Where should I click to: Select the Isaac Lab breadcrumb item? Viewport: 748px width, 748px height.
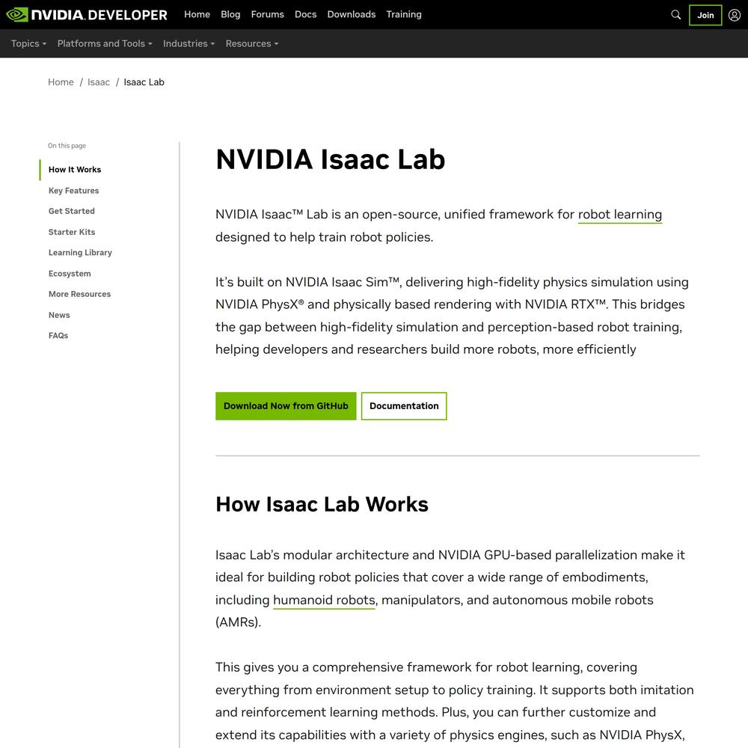point(144,82)
